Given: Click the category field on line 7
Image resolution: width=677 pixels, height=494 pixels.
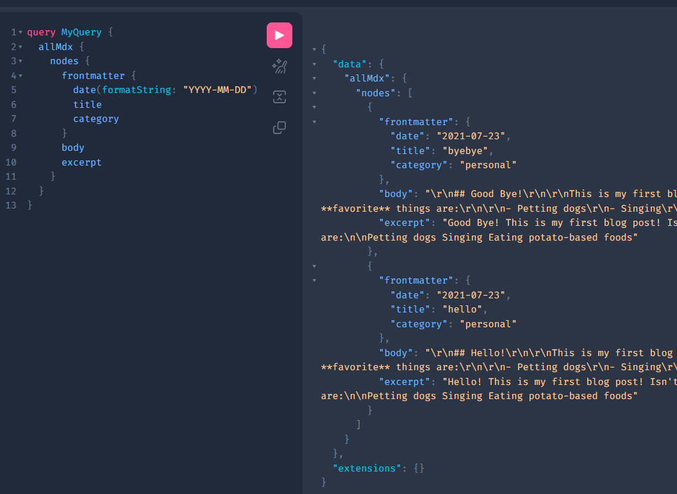Looking at the screenshot, I should [96, 119].
